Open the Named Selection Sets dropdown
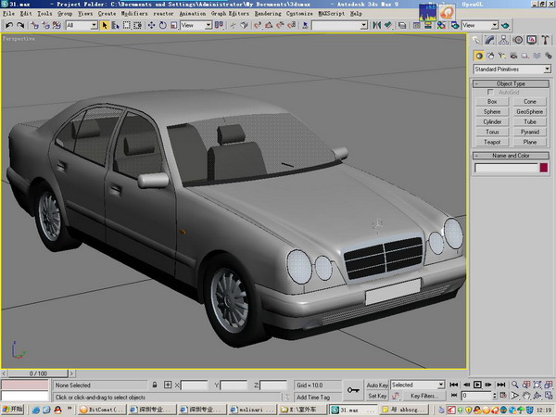Image resolution: width=556 pixels, height=417 pixels. (x=340, y=25)
